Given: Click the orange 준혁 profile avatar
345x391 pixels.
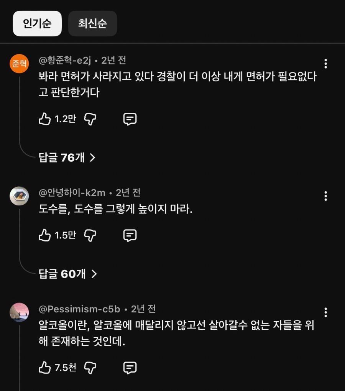Looking at the screenshot, I should coord(19,63).
